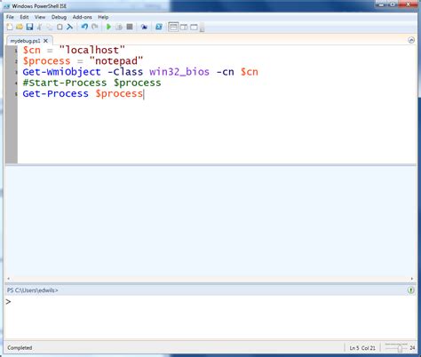This screenshot has width=421, height=357.
Task: Show script pane on the right layout icon
Action: click(184, 28)
